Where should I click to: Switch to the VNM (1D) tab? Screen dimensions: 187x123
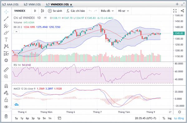(32, 4)
